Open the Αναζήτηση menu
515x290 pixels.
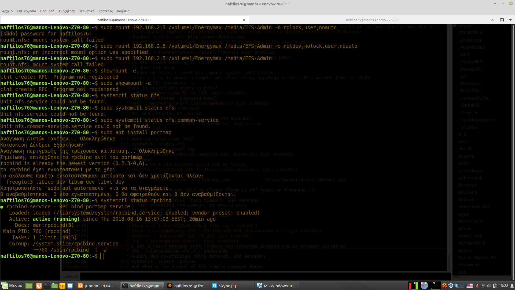[x=67, y=11]
